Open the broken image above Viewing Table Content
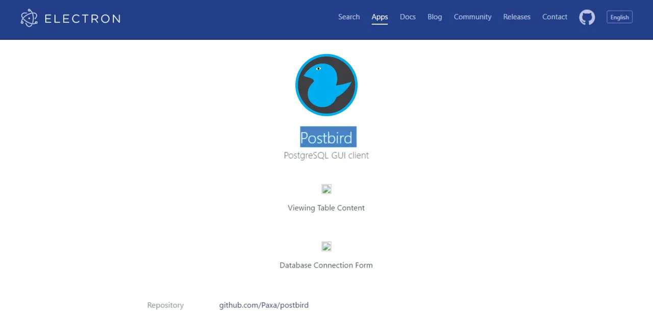 coord(326,189)
